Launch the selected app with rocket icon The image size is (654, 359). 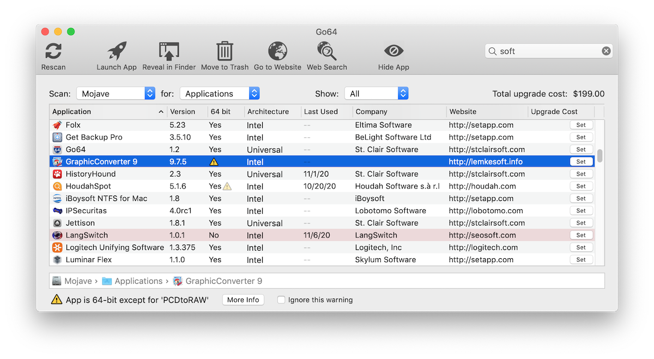(117, 52)
